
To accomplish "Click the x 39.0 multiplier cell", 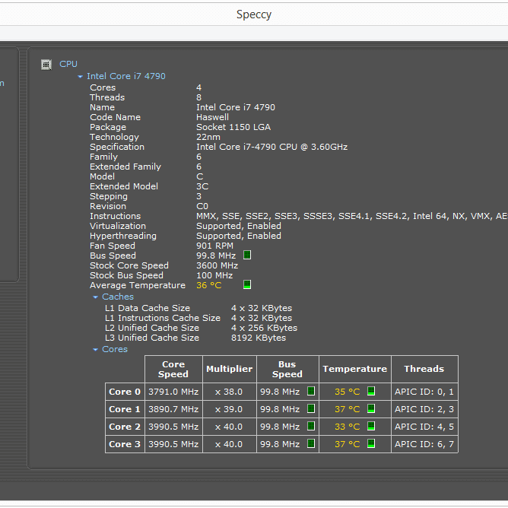I will point(230,409).
